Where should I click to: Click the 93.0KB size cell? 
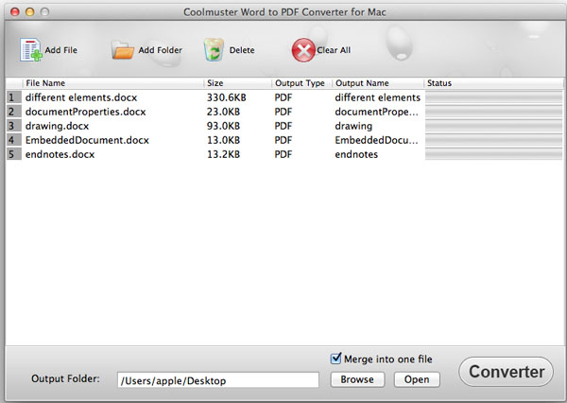[x=223, y=126]
